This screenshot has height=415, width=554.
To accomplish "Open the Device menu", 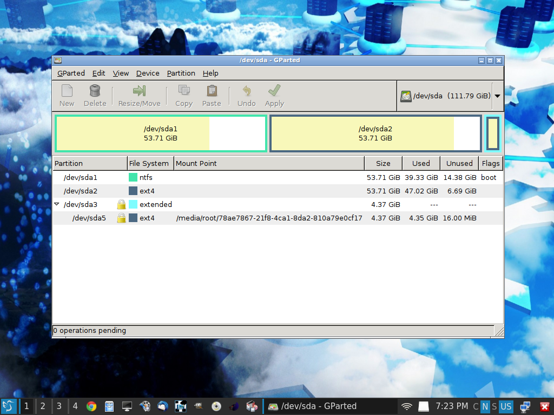I will [x=148, y=73].
